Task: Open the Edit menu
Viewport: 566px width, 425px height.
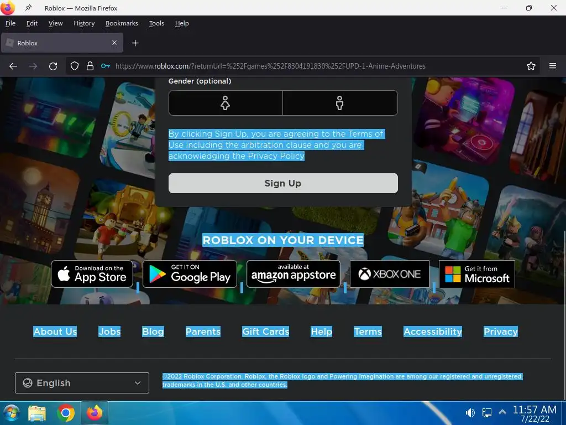Action: [32, 23]
